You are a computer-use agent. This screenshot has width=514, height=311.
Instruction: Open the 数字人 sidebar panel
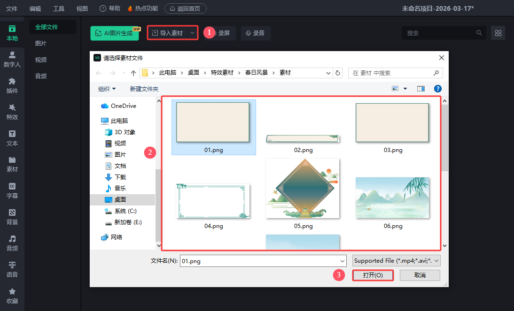point(12,59)
